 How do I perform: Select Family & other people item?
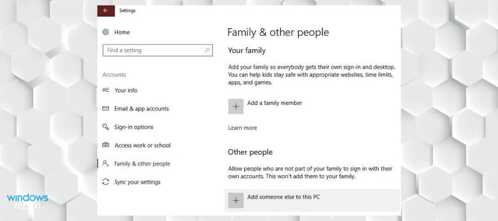(142, 164)
